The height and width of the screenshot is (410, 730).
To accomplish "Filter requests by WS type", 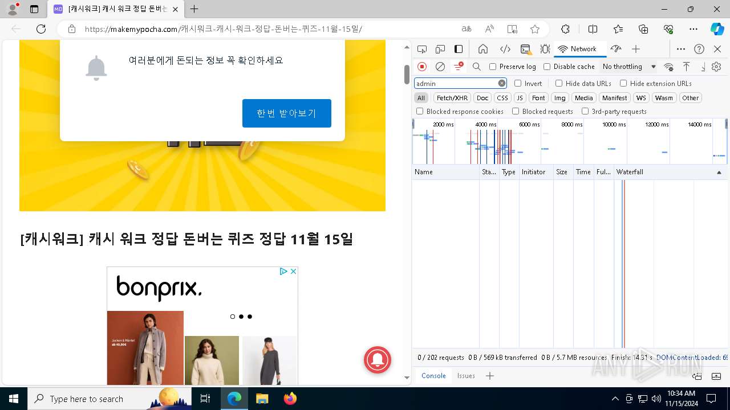I will click(641, 98).
